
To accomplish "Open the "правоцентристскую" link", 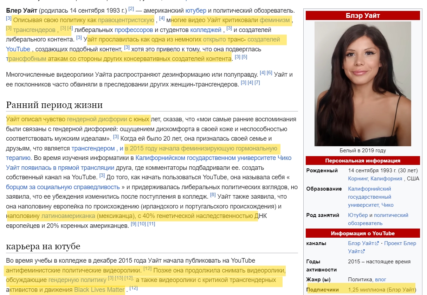I will [126, 20].
